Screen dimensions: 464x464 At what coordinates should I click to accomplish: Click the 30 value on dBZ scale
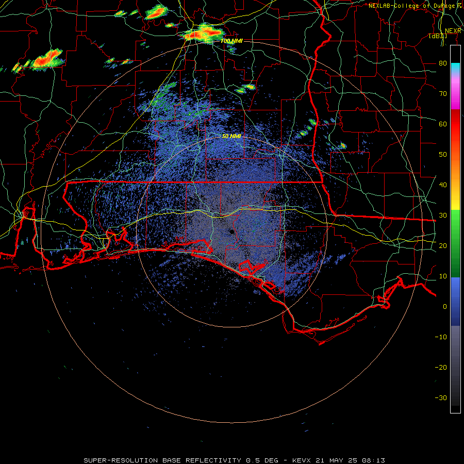click(443, 216)
